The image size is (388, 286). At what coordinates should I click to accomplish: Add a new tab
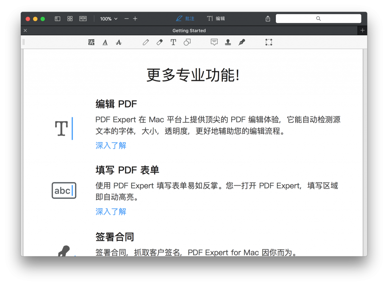(x=363, y=30)
